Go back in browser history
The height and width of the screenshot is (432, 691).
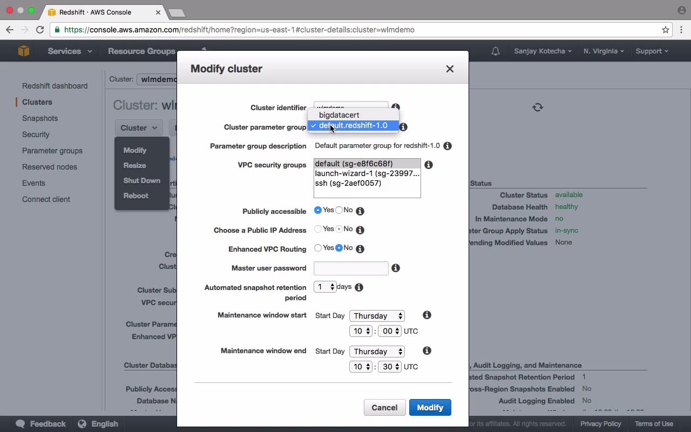tap(10, 30)
